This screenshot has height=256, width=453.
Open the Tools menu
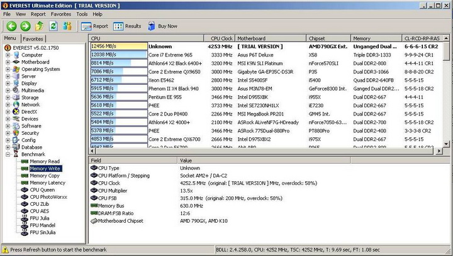(82, 14)
